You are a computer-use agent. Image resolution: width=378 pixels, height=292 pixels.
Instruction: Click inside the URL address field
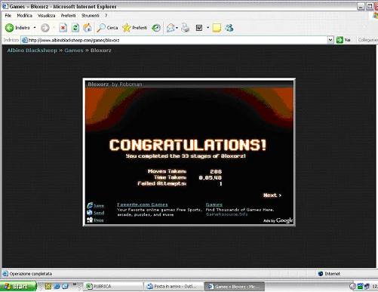tap(175, 40)
